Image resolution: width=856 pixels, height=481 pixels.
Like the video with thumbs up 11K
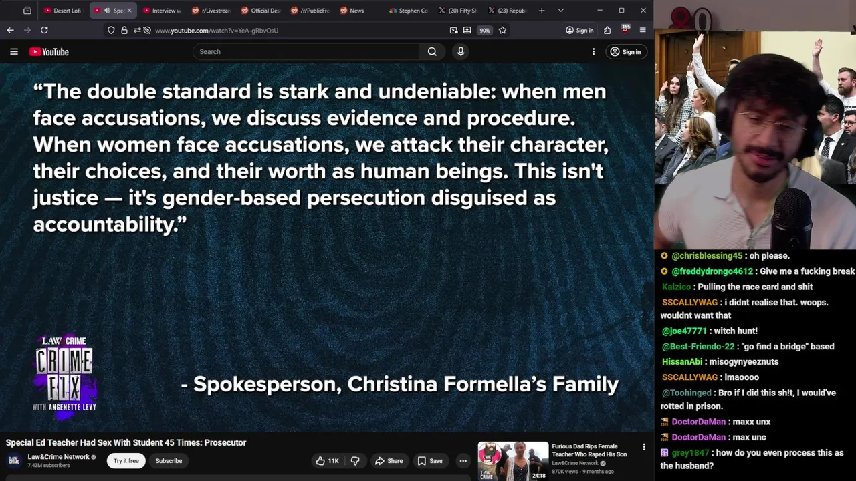(328, 460)
